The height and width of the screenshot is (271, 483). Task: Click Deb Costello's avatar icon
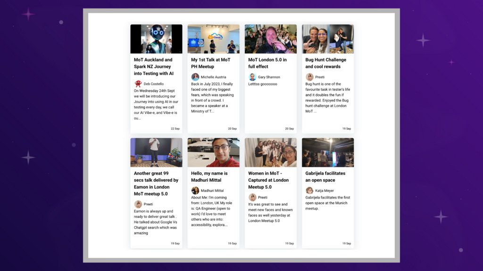click(138, 84)
